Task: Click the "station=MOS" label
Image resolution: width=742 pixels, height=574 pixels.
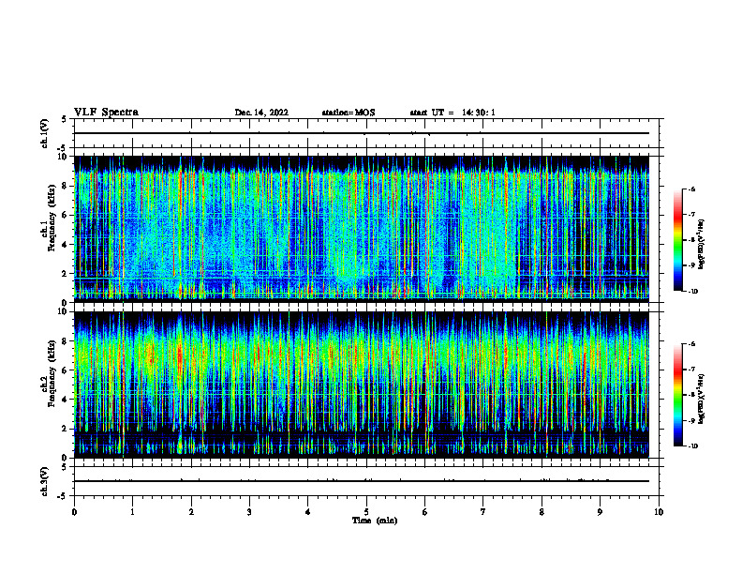Action: tap(349, 113)
